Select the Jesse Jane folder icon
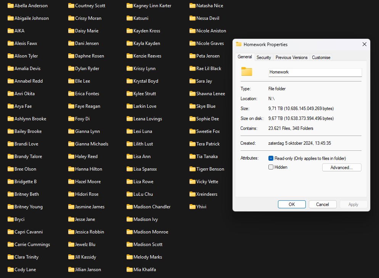This screenshot has height=278, width=379. pyautogui.click(x=71, y=219)
